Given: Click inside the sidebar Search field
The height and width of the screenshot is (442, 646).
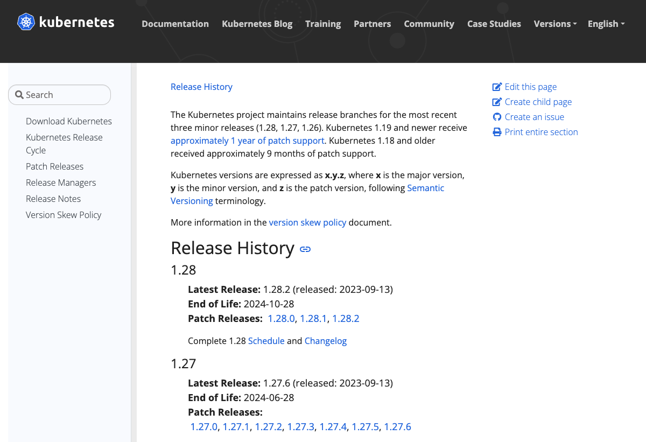Looking at the screenshot, I should pyautogui.click(x=59, y=94).
